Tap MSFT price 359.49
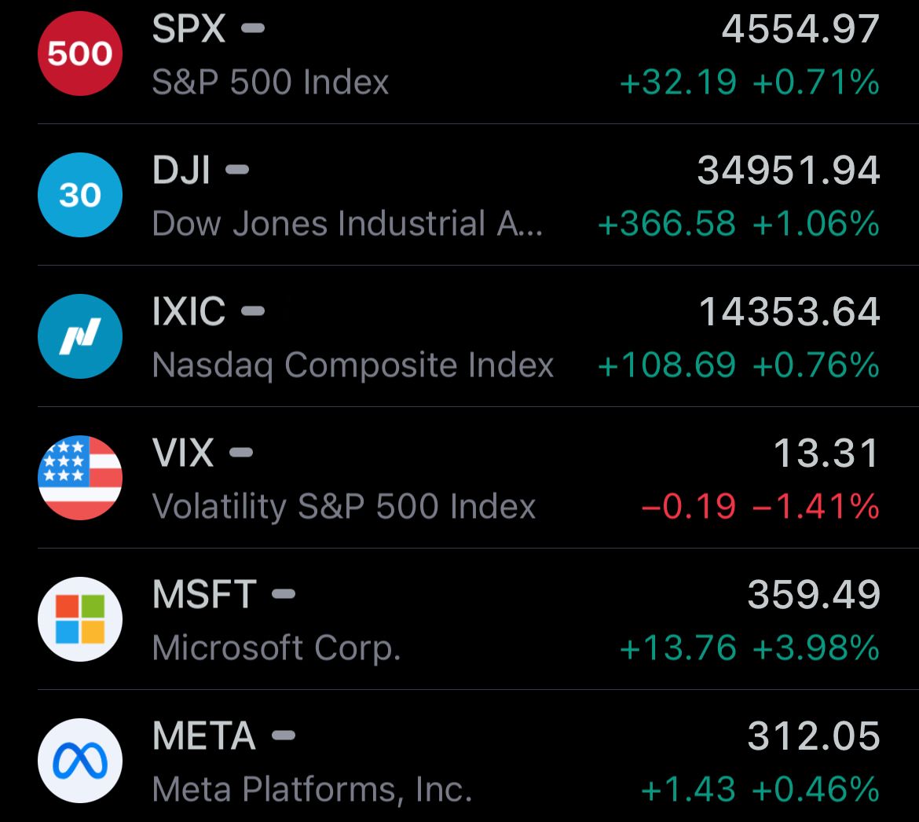The image size is (919, 822). (814, 595)
